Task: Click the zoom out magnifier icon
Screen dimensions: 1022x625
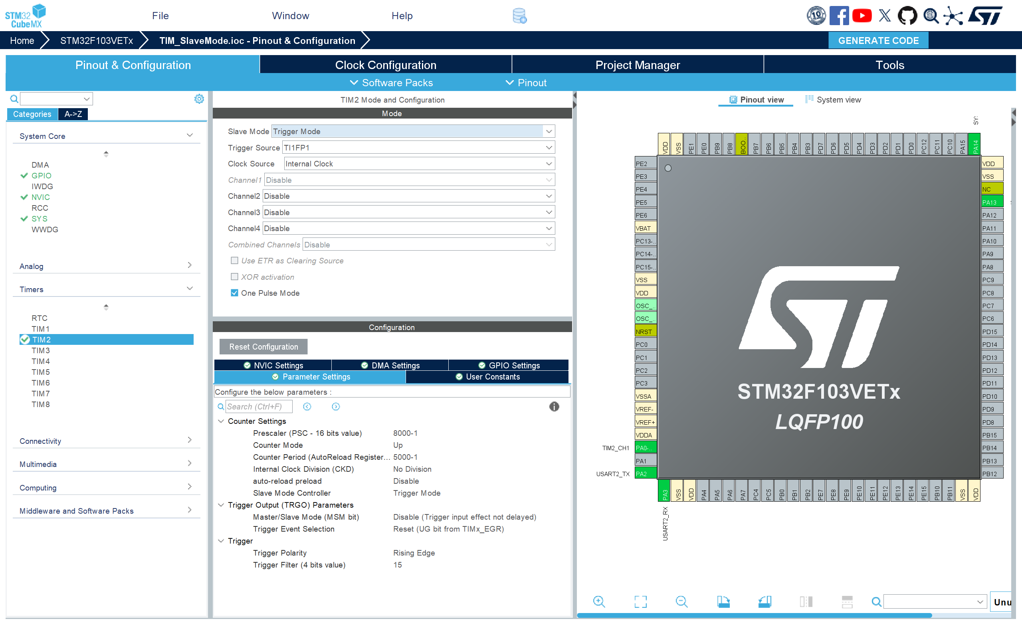Action: pyautogui.click(x=681, y=601)
